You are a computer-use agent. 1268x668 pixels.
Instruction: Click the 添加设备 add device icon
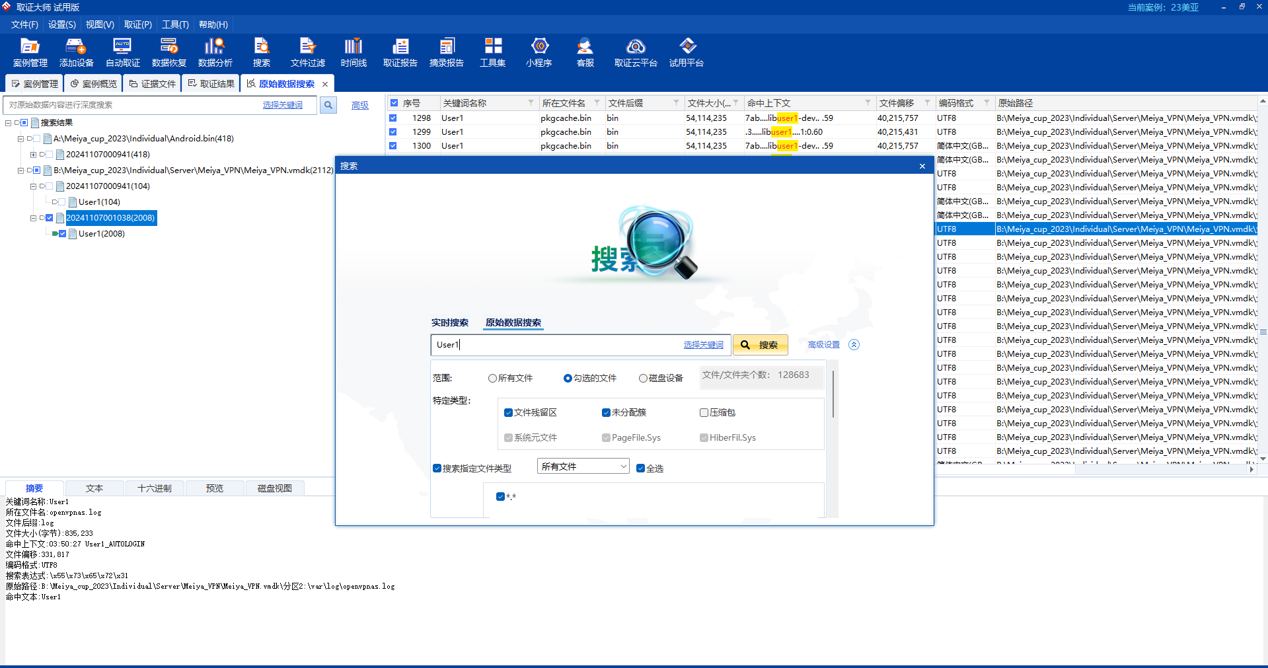tap(76, 52)
